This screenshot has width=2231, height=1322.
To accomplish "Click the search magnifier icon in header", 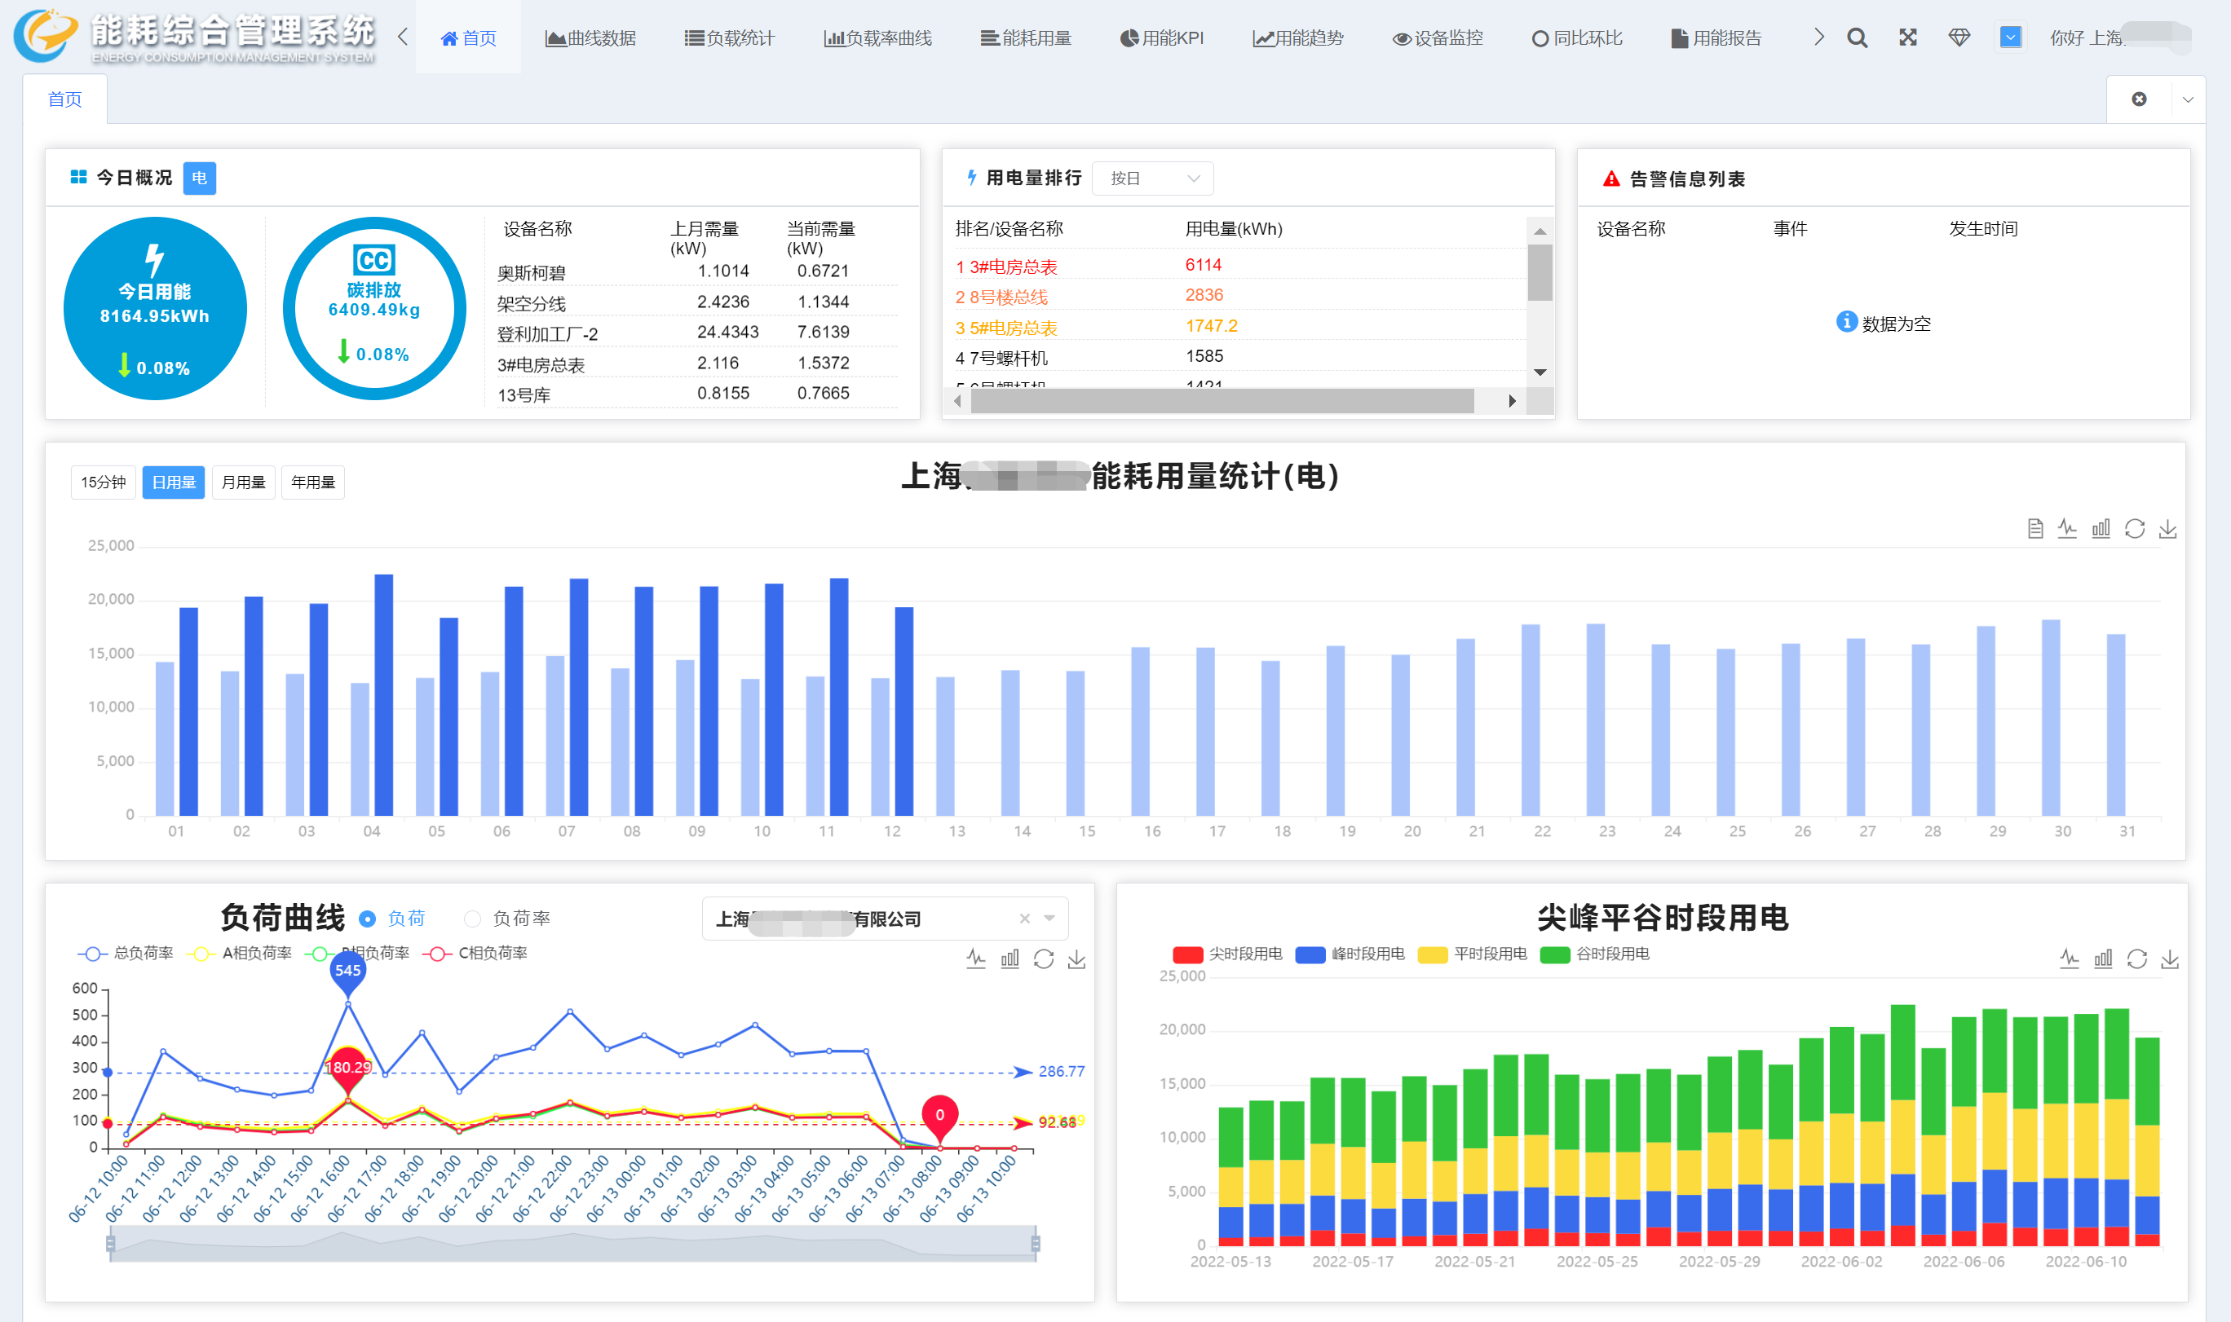I will [1857, 37].
